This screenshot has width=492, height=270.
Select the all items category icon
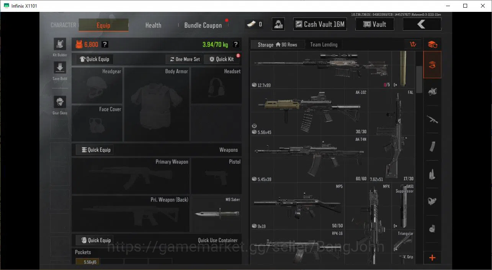tap(432, 44)
